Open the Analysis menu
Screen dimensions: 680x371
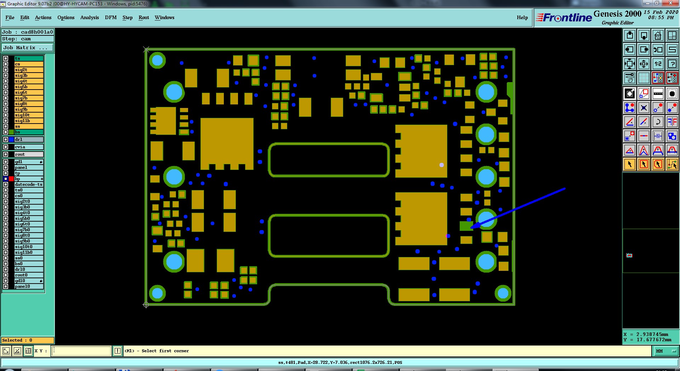(90, 17)
